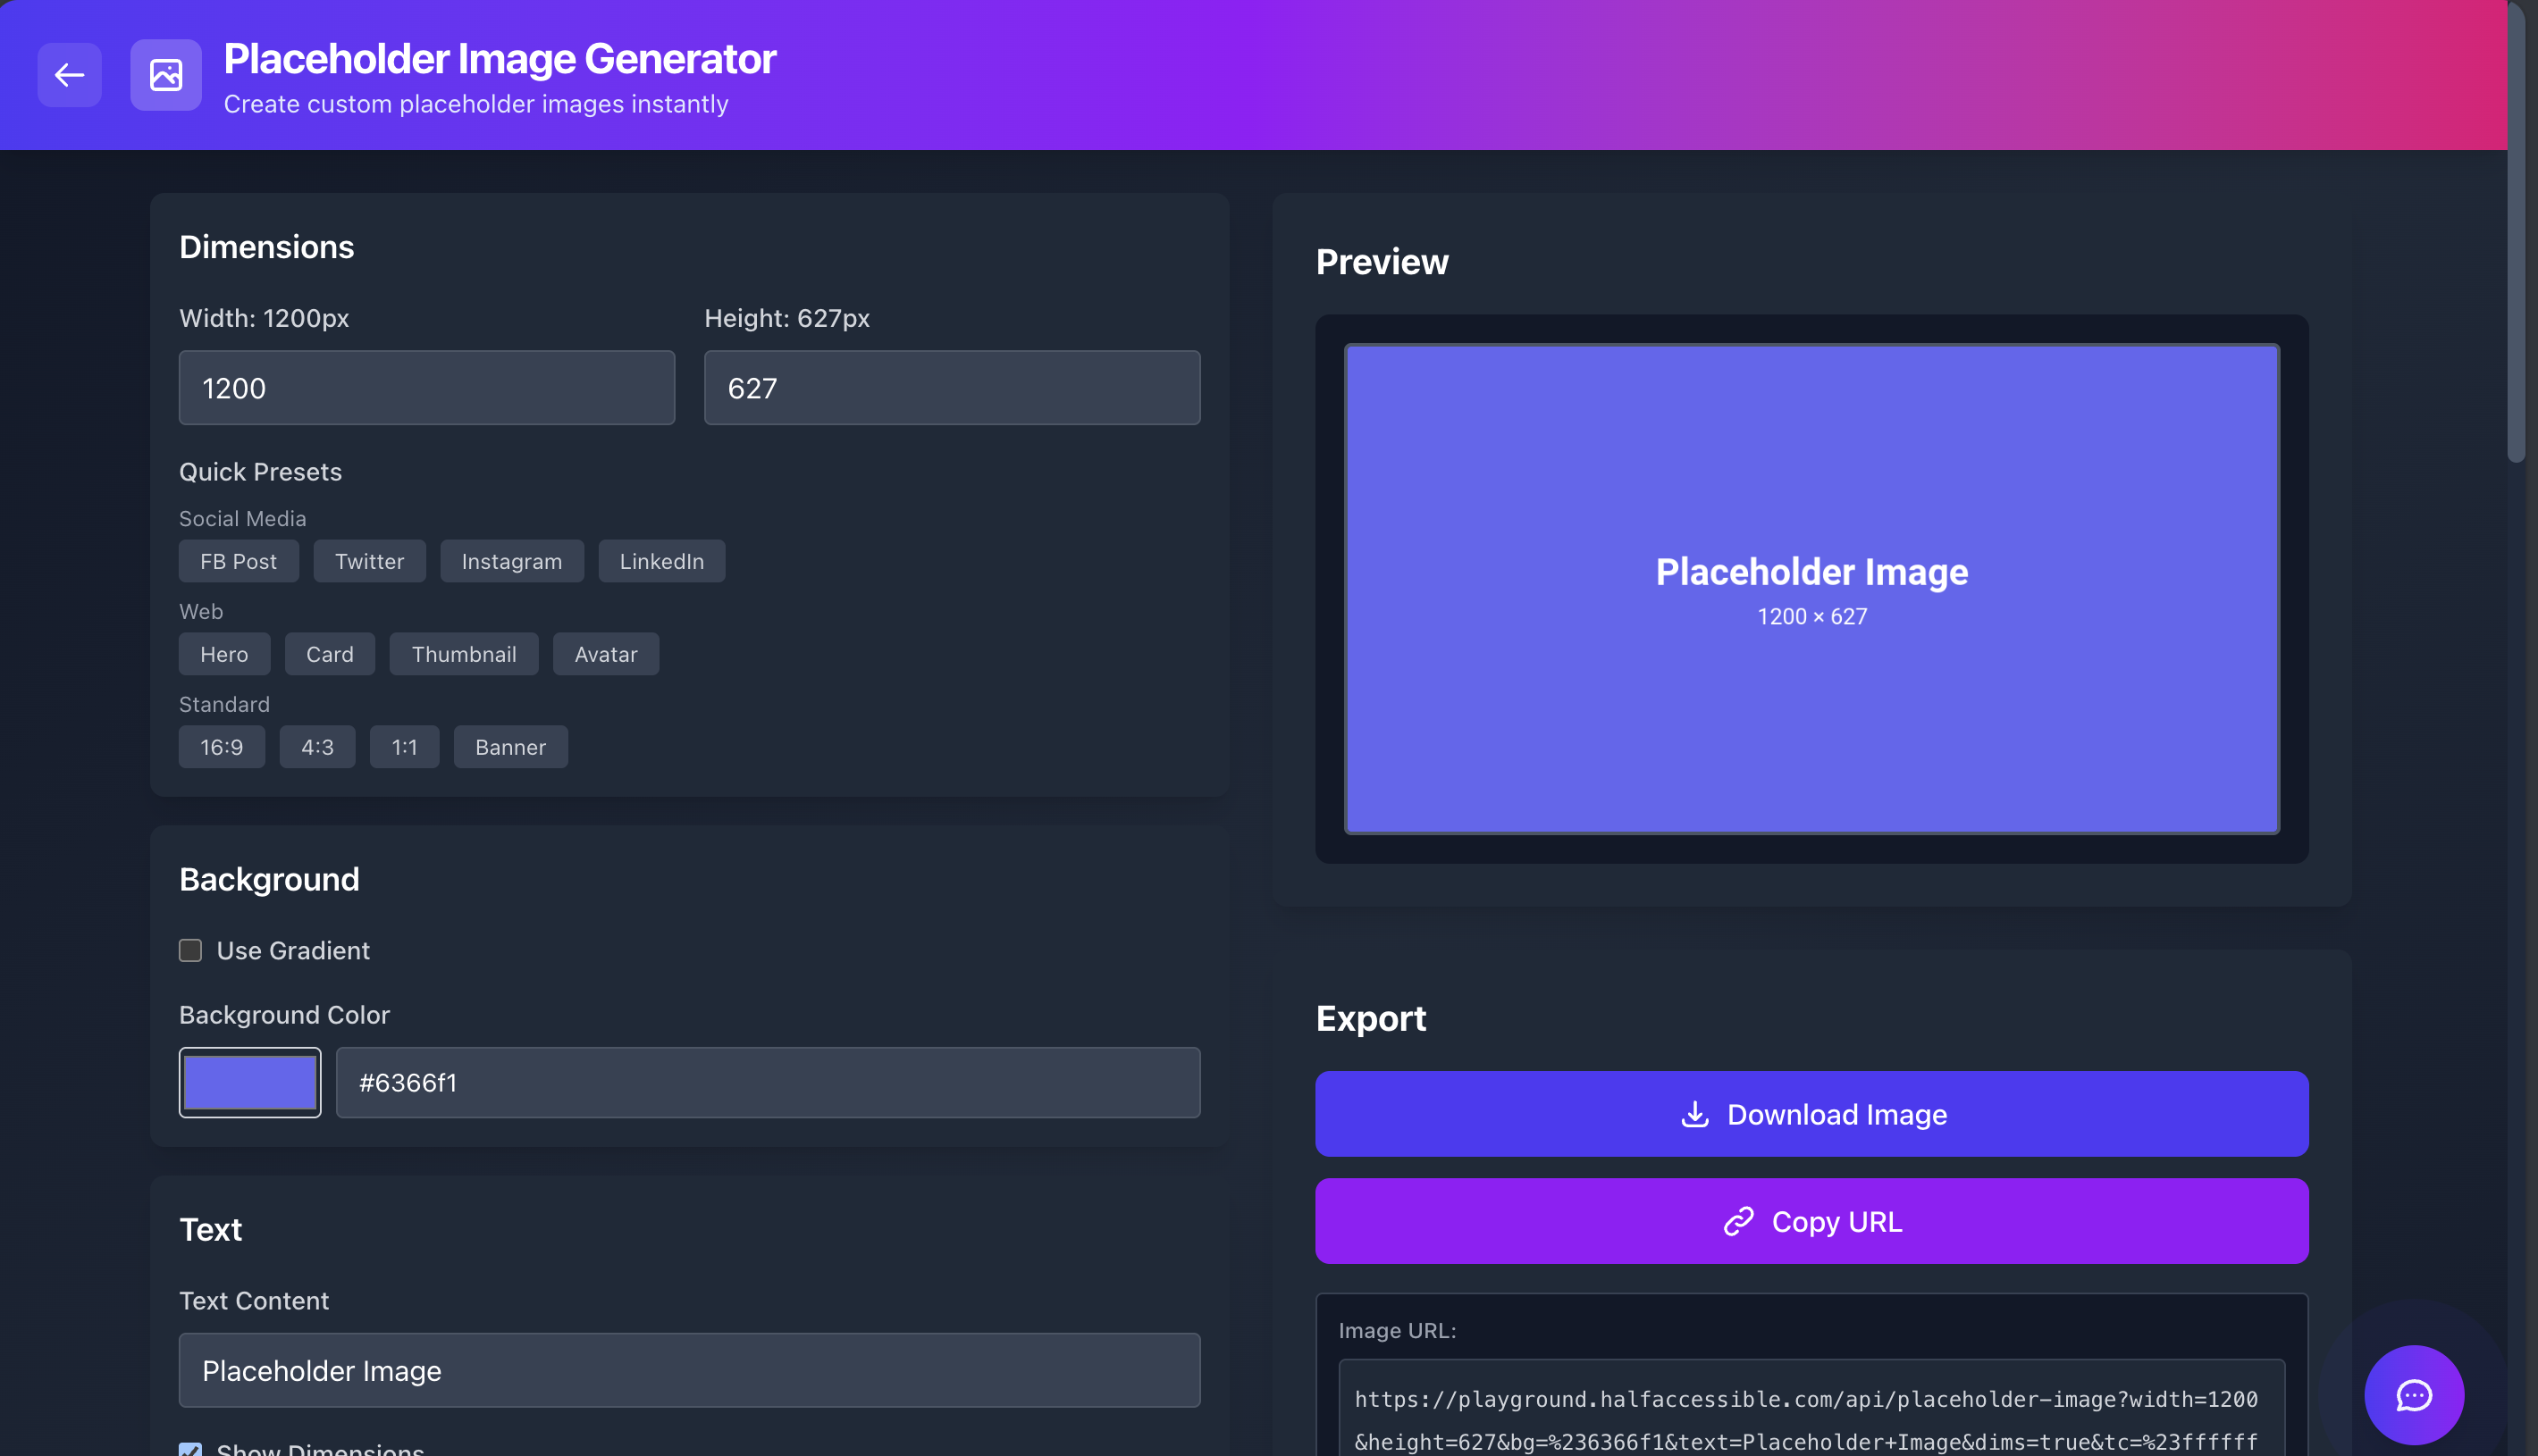
Task: Apply the Hero web preset
Action: [224, 654]
